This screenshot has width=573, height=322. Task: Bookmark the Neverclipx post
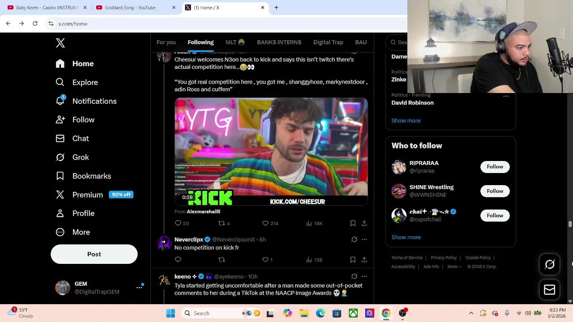coord(353,259)
